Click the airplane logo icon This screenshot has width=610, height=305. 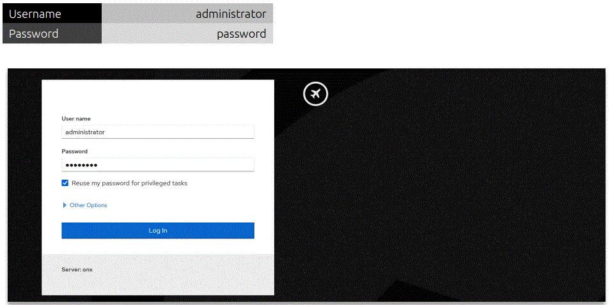(315, 94)
